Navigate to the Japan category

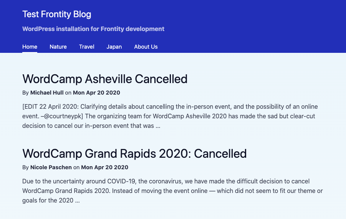(x=114, y=47)
